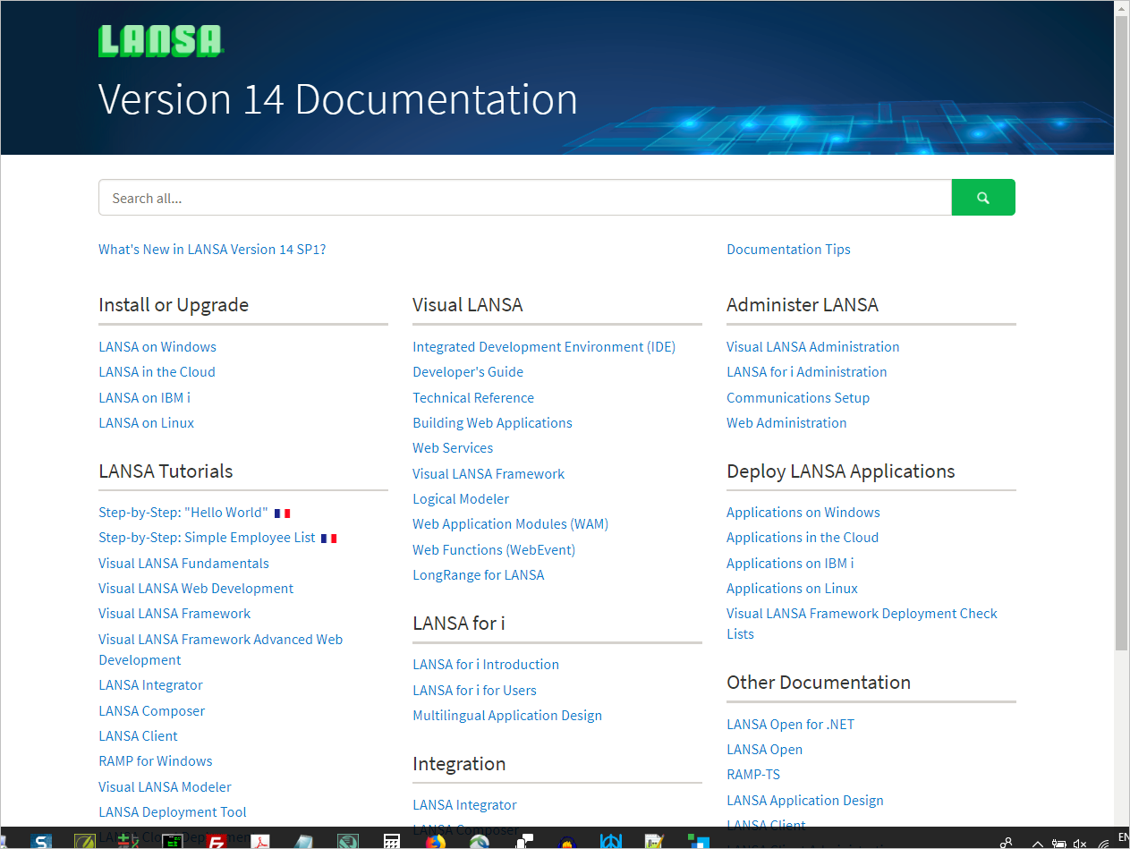
Task: Open LANSA Composer under LANSA Tutorials
Action: [x=151, y=711]
